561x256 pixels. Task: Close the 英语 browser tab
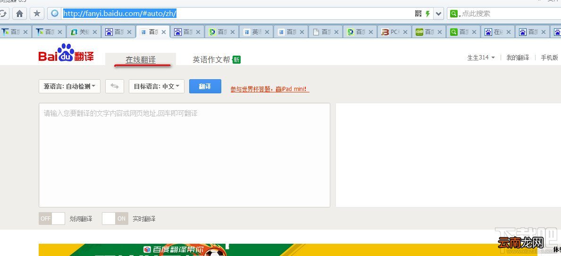point(268,32)
